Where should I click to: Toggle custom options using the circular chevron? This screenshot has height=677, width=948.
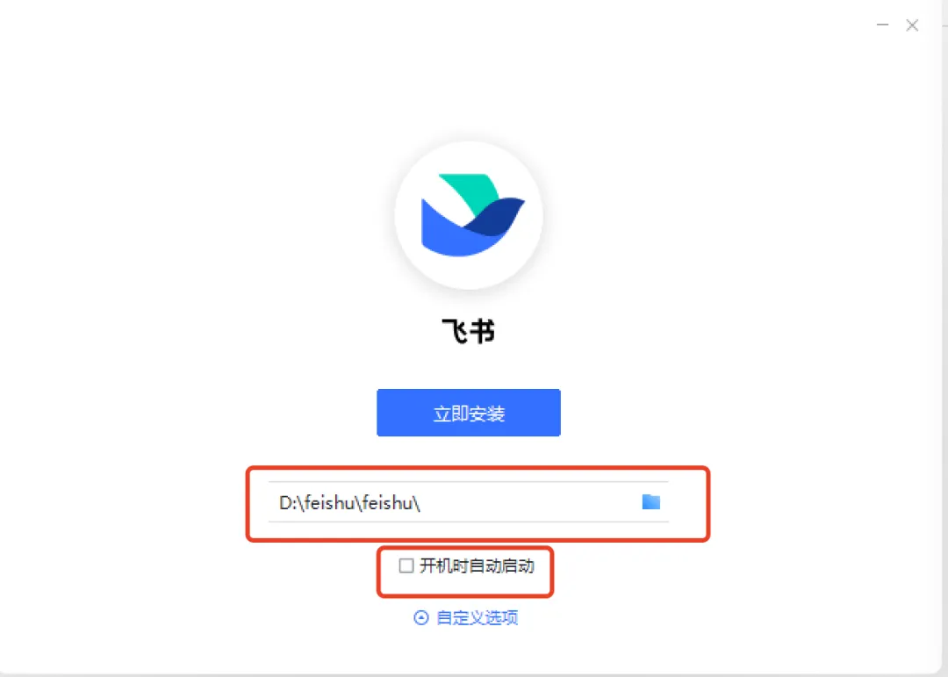(x=420, y=617)
